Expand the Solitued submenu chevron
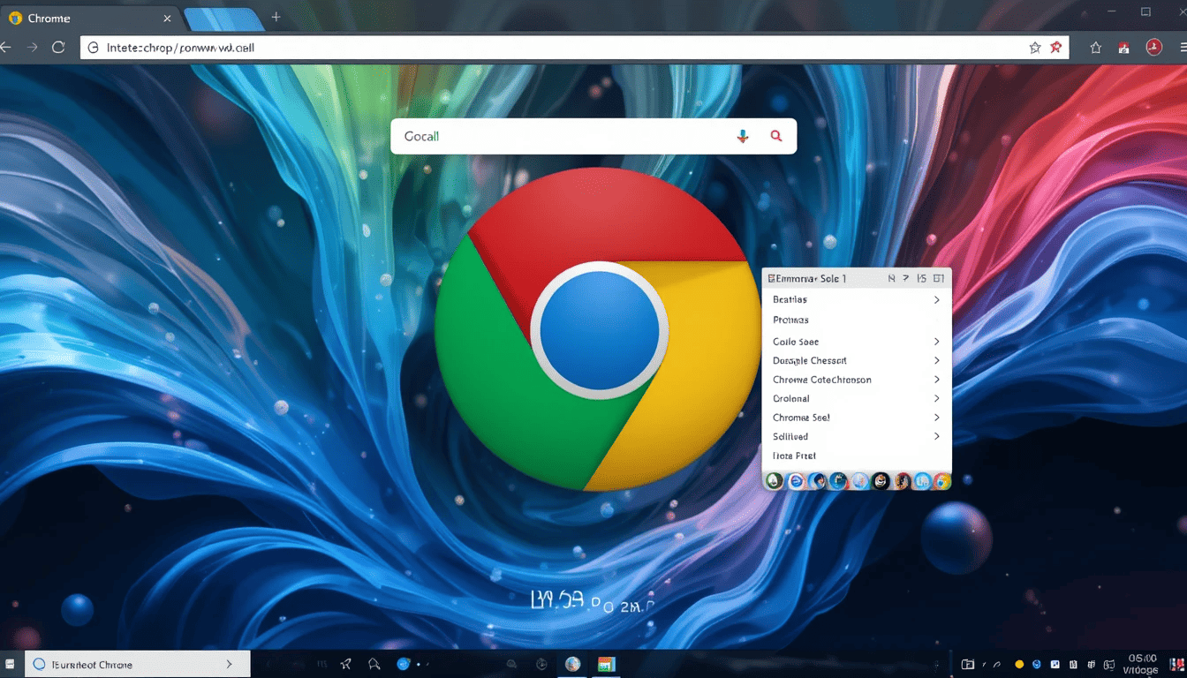The width and height of the screenshot is (1187, 678). (936, 436)
